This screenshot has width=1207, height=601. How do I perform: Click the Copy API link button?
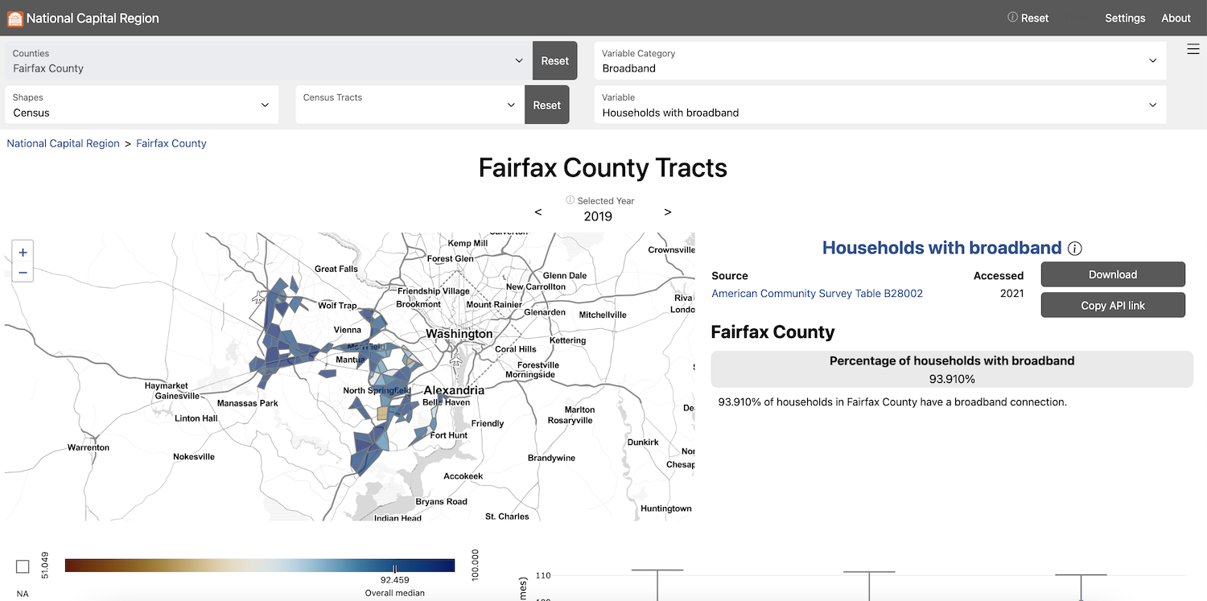(1113, 305)
